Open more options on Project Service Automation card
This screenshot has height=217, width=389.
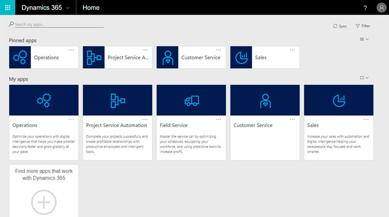click(x=145, y=119)
